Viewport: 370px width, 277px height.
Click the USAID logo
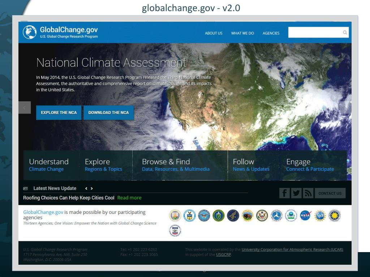tap(175, 230)
